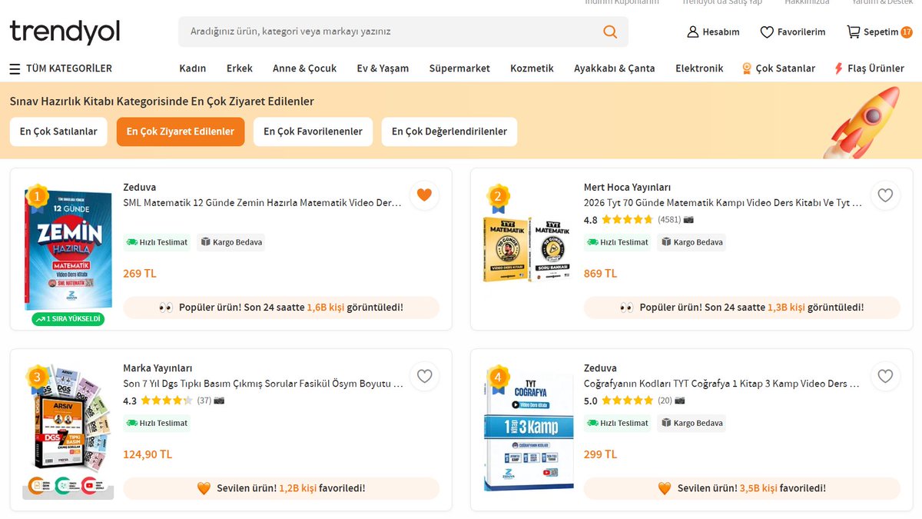This screenshot has width=922, height=519.
Task: Click the rank 4 badge on Coğrafya book
Action: [x=498, y=378]
